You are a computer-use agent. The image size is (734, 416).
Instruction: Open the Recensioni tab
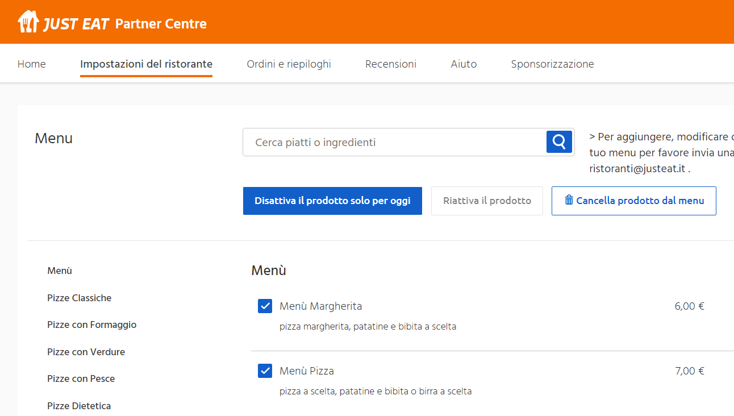[x=391, y=64]
